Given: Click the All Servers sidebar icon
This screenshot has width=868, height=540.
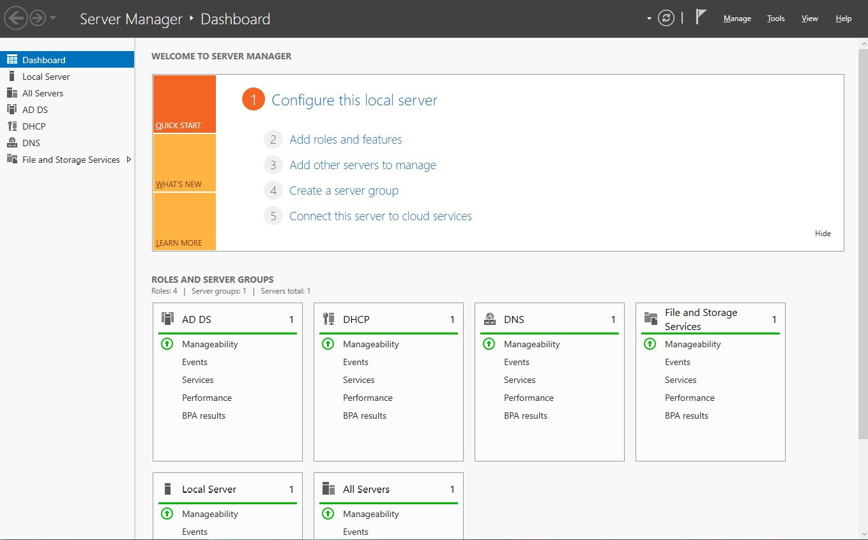Looking at the screenshot, I should point(11,93).
